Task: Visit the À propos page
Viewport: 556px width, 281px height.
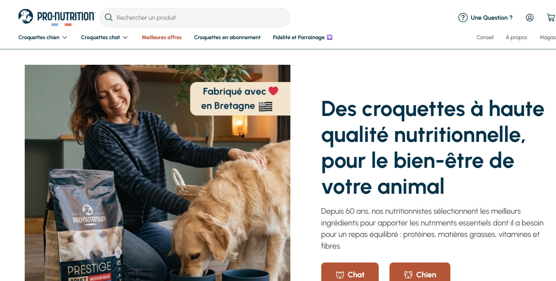Action: point(516,37)
